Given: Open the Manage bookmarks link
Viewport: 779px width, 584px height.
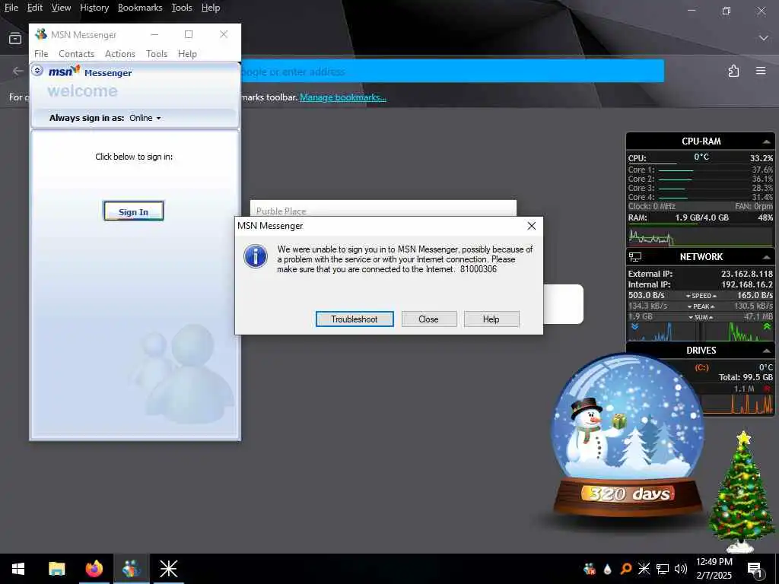Looking at the screenshot, I should (x=343, y=97).
